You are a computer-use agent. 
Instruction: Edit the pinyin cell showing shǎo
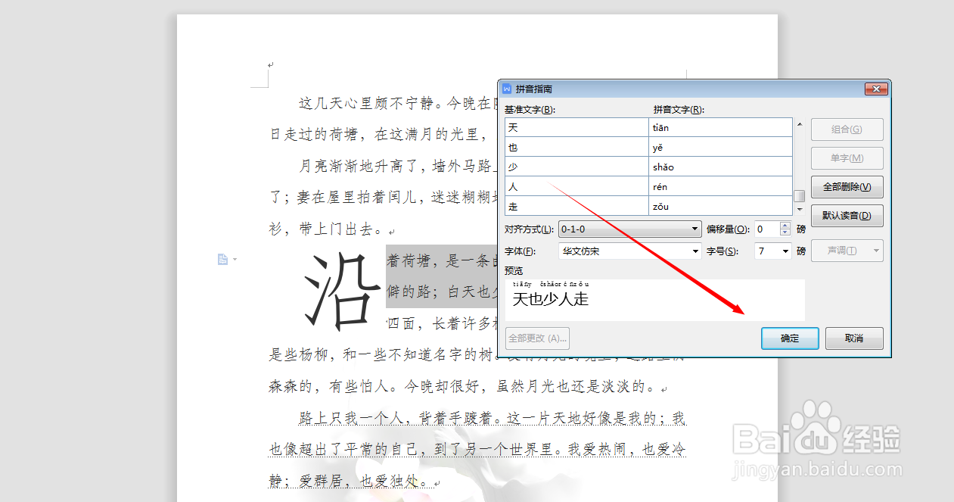point(719,166)
